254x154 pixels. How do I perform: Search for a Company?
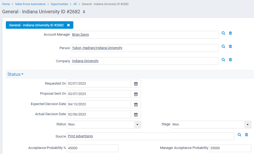[x=223, y=60]
